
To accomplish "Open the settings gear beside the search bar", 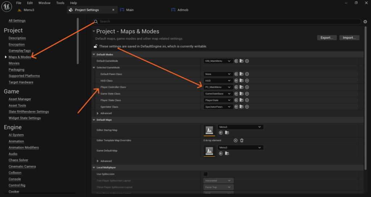I will (x=365, y=21).
